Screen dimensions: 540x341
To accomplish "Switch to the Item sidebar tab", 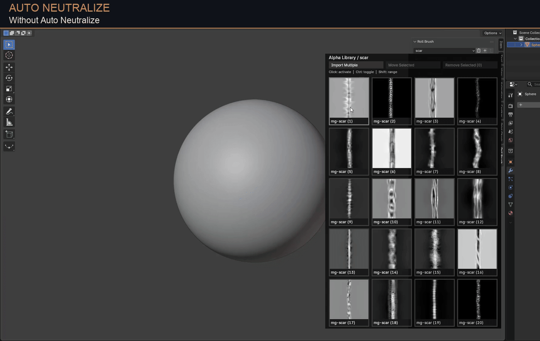I will (x=501, y=45).
